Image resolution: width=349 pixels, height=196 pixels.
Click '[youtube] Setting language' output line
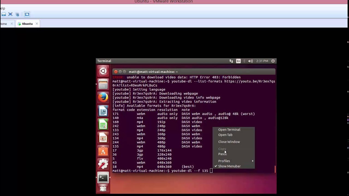(x=139, y=90)
